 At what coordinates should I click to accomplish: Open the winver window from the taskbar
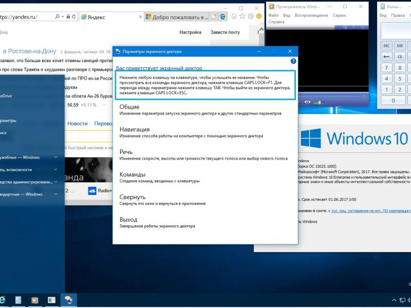coord(51,300)
